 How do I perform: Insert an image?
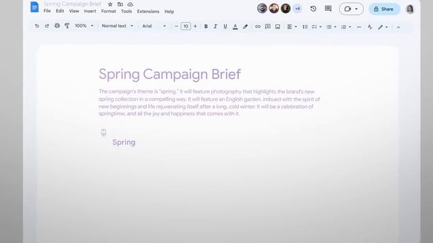click(277, 27)
